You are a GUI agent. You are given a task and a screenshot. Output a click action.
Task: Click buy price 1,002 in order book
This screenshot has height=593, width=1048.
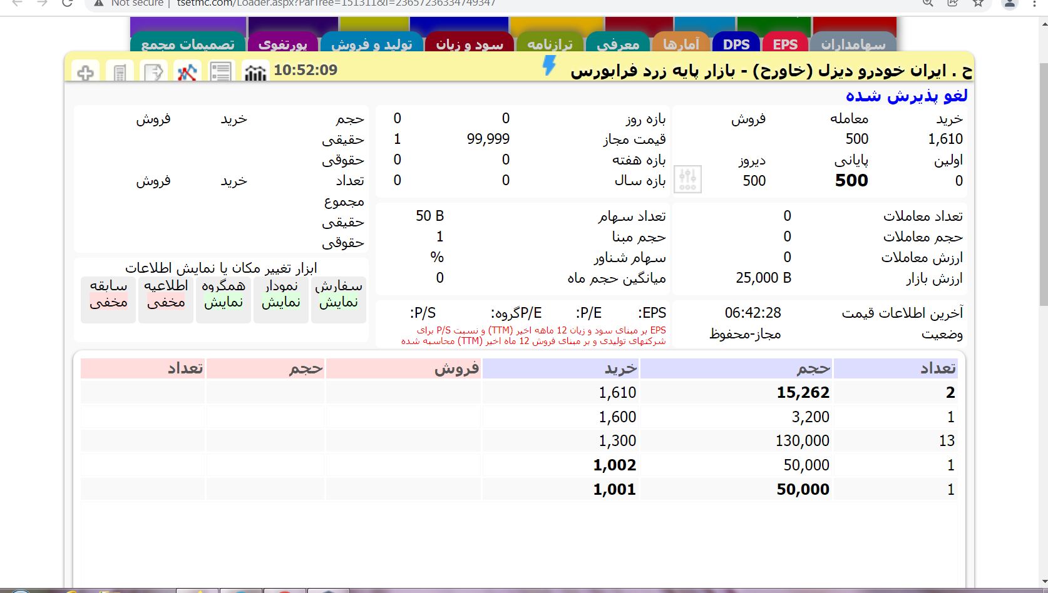tap(615, 465)
